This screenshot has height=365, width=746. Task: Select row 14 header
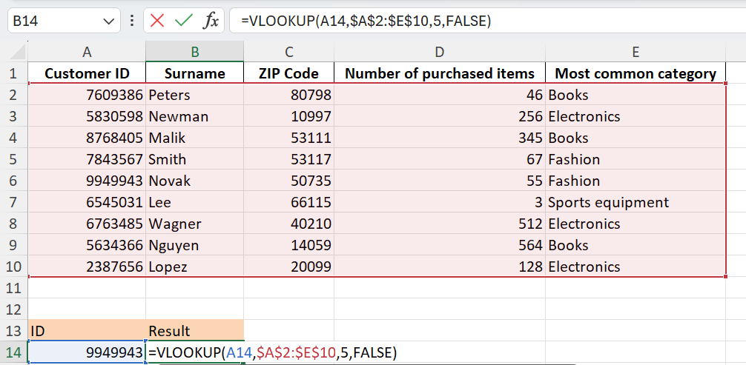[14, 352]
